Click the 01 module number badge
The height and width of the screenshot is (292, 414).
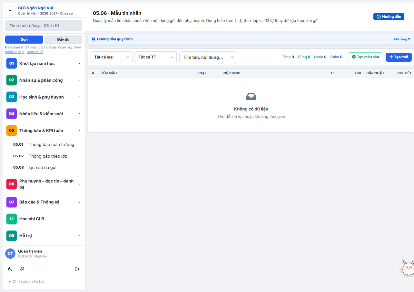[12, 63]
